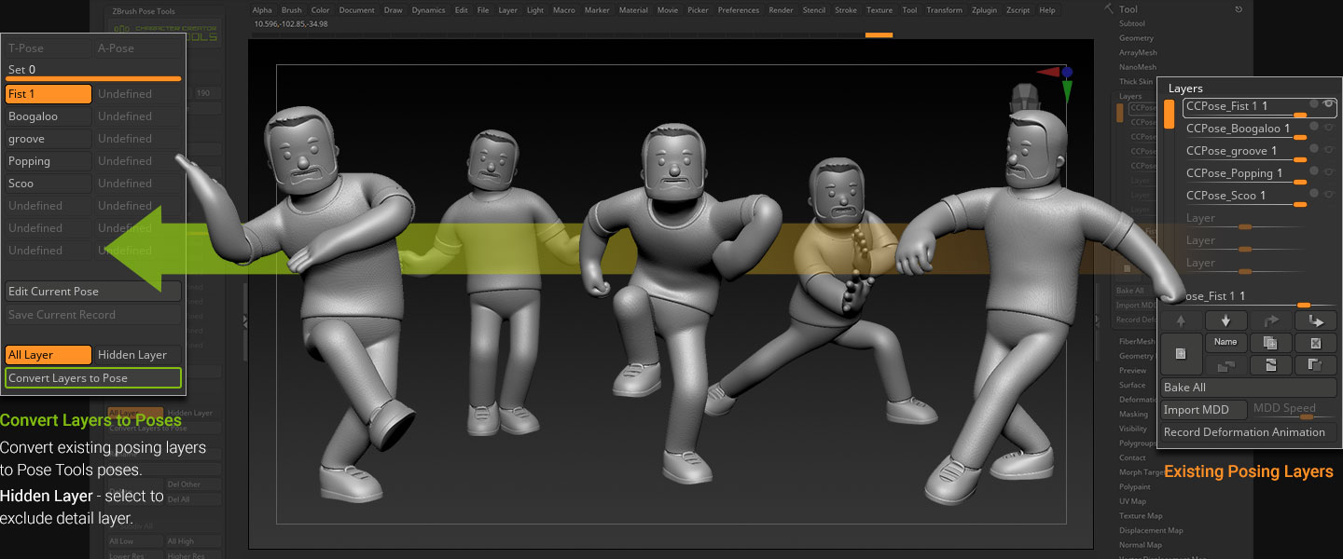Expand the Subtool section in Tool palette
Screen dimensions: 1343x559
point(1132,23)
